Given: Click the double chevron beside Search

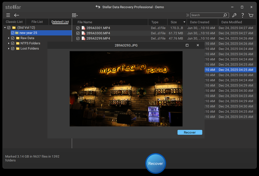Looking at the screenshot, I should coord(187,15).
